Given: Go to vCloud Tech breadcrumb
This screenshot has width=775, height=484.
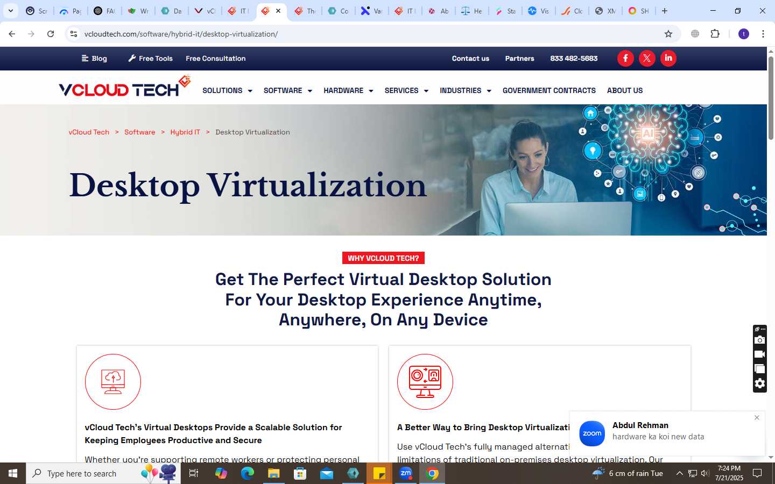Looking at the screenshot, I should click(x=89, y=132).
